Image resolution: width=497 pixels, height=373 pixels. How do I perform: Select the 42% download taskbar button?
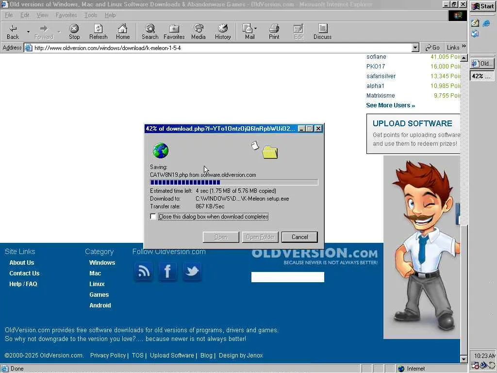(x=482, y=76)
